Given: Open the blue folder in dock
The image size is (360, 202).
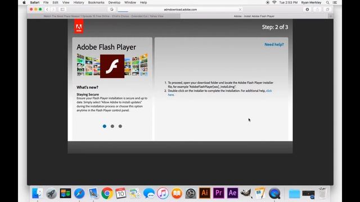Looking at the screenshot, I should 294,194.
